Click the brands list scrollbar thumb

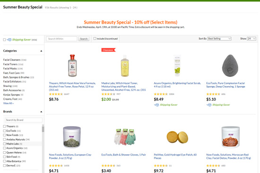point(43,129)
